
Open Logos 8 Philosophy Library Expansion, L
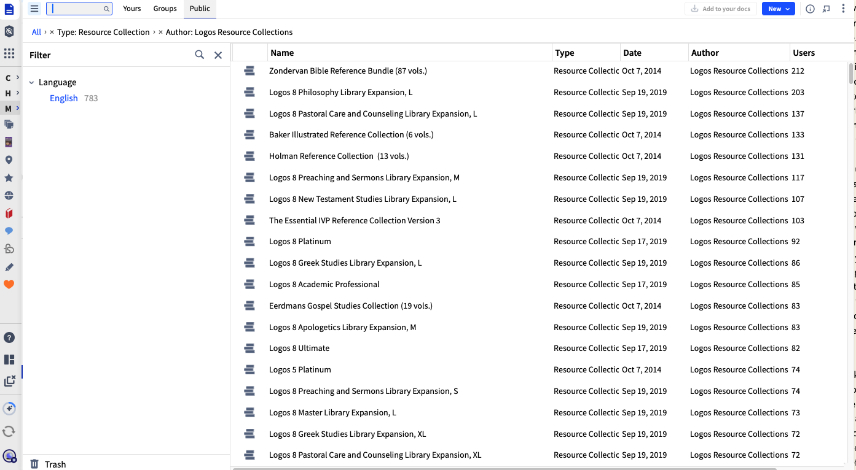(x=341, y=93)
